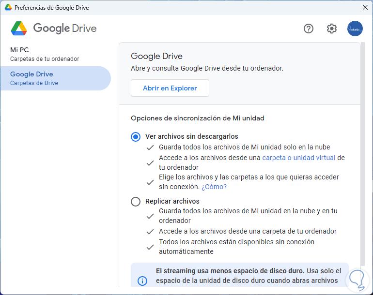Open the help question mark icon
Viewport: 373px width, 295px height.
[x=309, y=29]
